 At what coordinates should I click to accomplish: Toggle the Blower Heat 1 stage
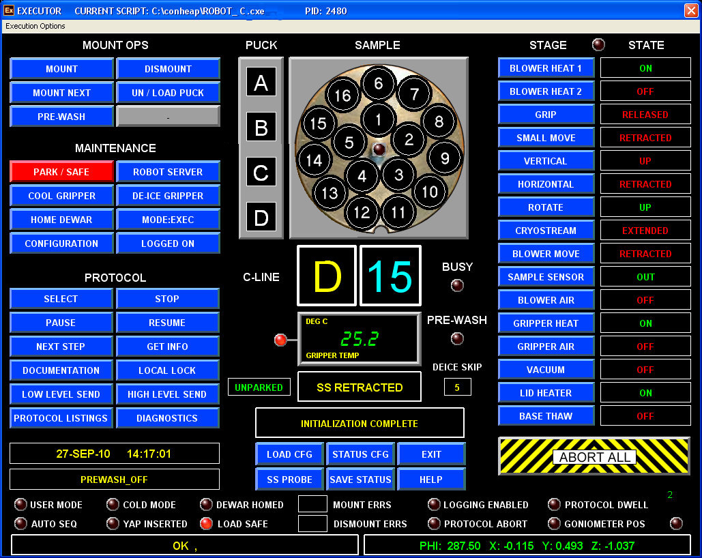546,68
